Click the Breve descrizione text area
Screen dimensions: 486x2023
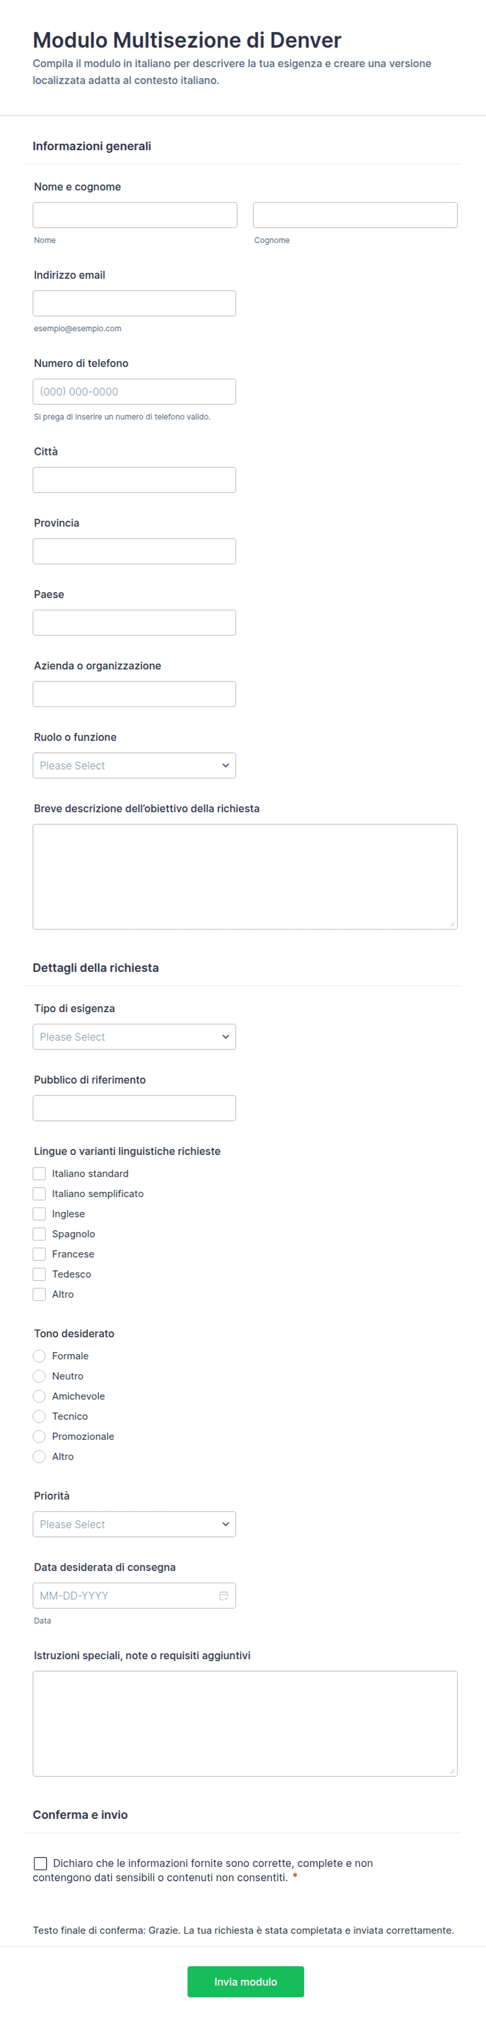246,876
